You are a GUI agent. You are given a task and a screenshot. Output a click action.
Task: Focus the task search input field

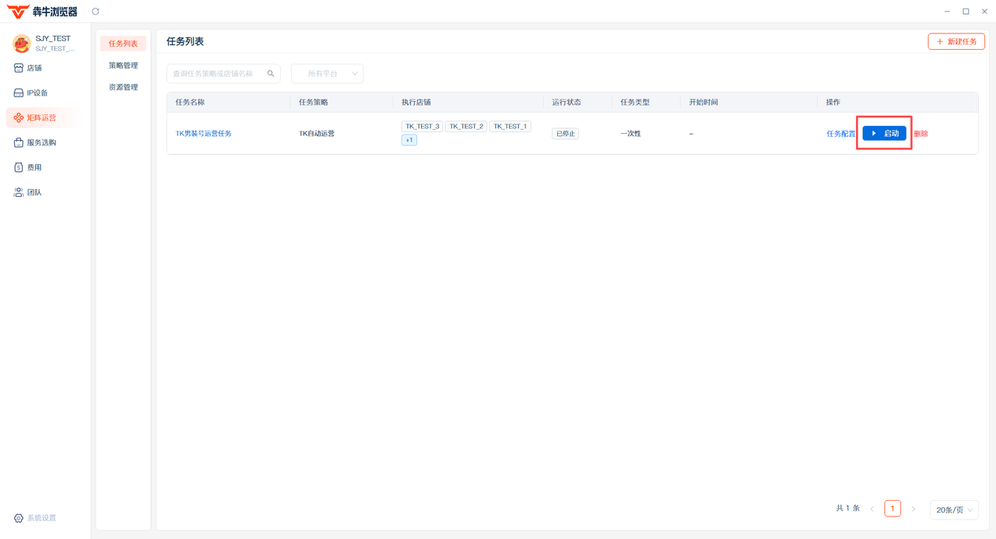[218, 74]
